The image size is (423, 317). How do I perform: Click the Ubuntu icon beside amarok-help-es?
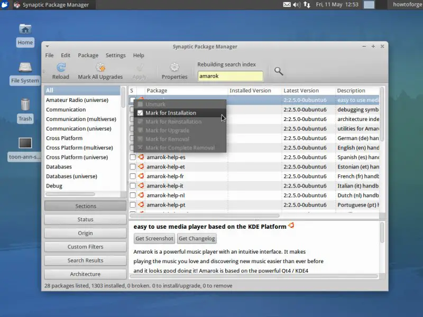click(x=141, y=157)
